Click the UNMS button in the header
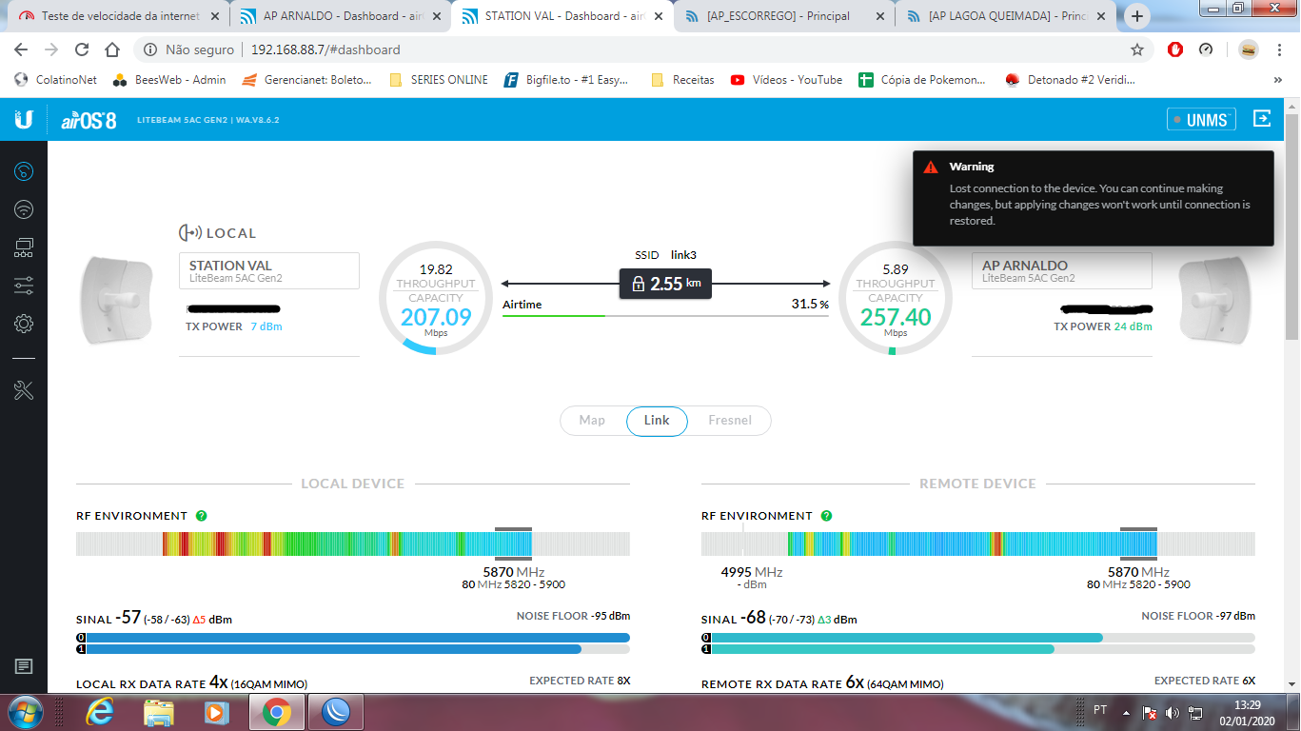This screenshot has height=731, width=1301. tap(1202, 119)
